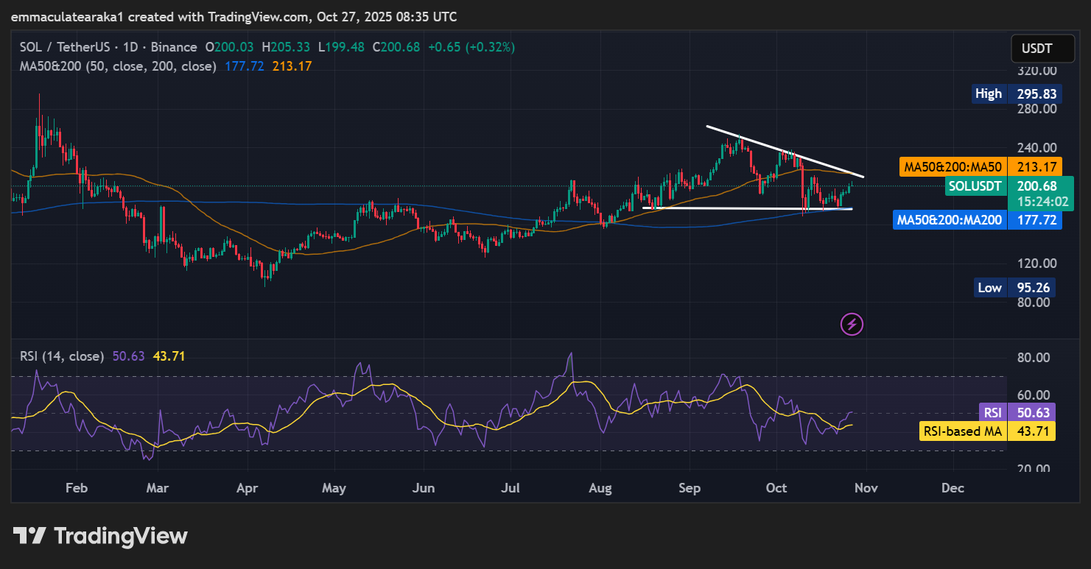The height and width of the screenshot is (569, 1091).
Task: Click the RSI (14, close) legend
Action: 61,356
